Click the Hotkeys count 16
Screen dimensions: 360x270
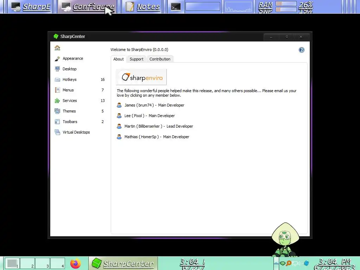click(103, 79)
